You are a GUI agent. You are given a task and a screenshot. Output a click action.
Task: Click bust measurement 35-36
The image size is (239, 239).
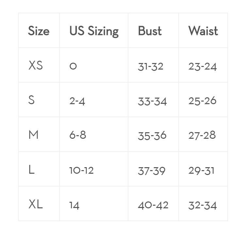tap(152, 135)
